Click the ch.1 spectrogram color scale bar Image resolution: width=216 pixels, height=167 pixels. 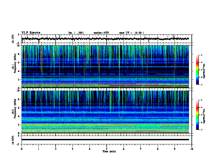coord(197,70)
